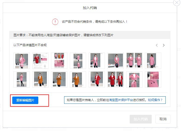Select single red coat thumbnail in second row
Viewport: 181px width, 131px height.
click(x=97, y=79)
